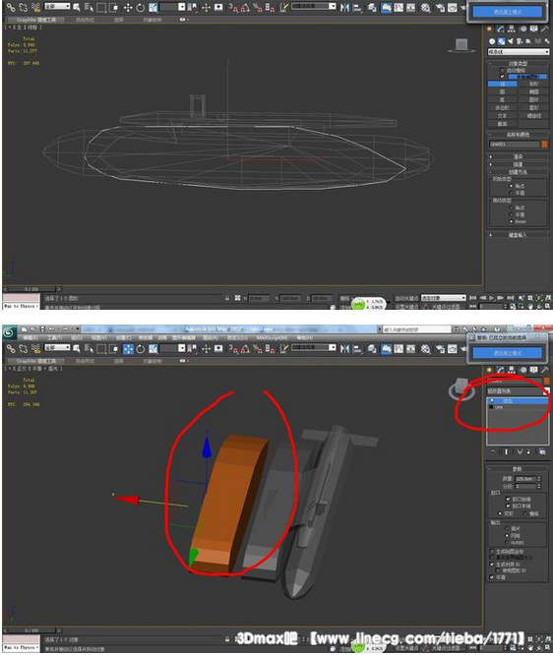Toggle Percent Snap in top screenshot toolbar
The height and width of the screenshot is (655, 553).
258,7
